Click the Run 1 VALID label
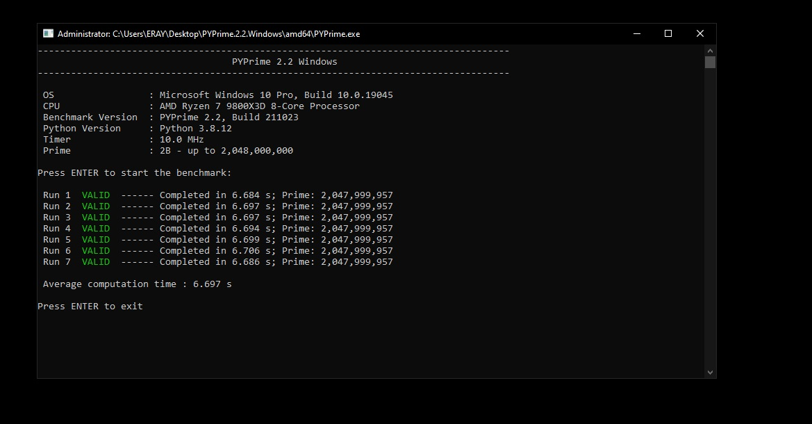The width and height of the screenshot is (812, 424). (96, 195)
